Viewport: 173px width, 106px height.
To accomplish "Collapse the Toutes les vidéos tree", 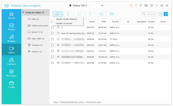I will coord(23,13).
